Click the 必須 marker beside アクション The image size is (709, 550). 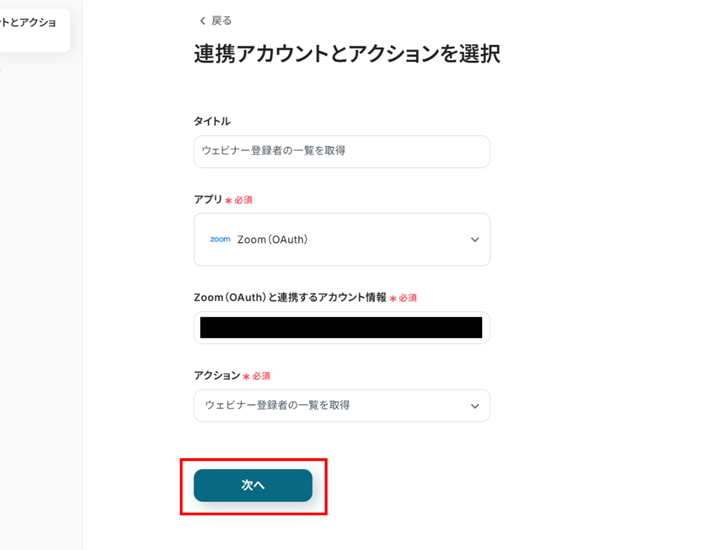[261, 376]
